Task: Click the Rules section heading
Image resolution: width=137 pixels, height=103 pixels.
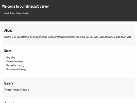Action: click(x=8, y=51)
